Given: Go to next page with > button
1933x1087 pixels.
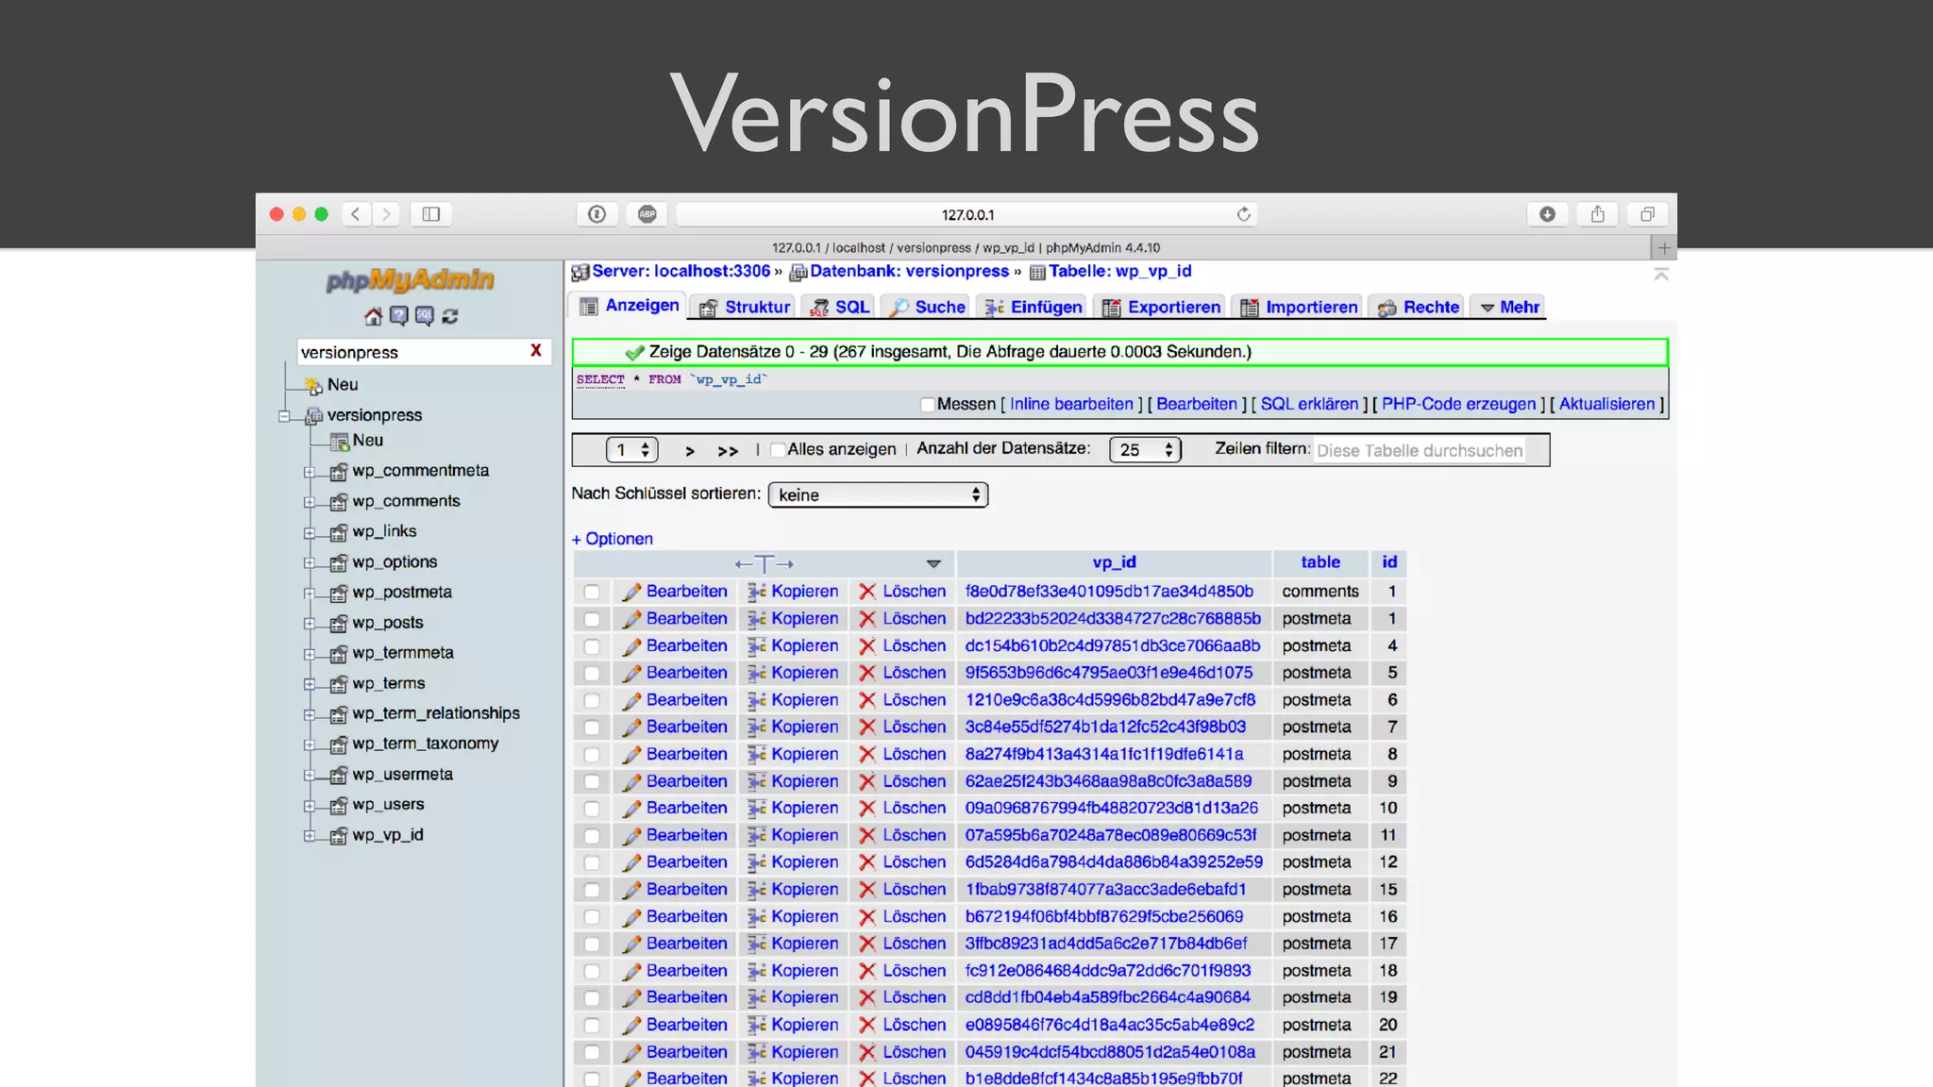Looking at the screenshot, I should 690,451.
